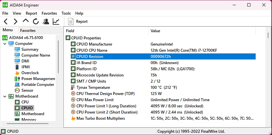Switch to the Menu tab
The width and height of the screenshot is (272, 135).
tap(7, 30)
